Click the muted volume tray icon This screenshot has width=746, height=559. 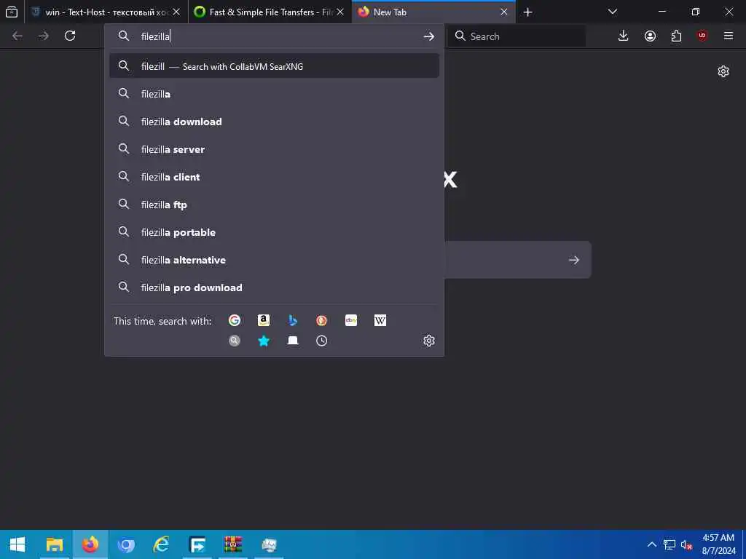tap(686, 544)
